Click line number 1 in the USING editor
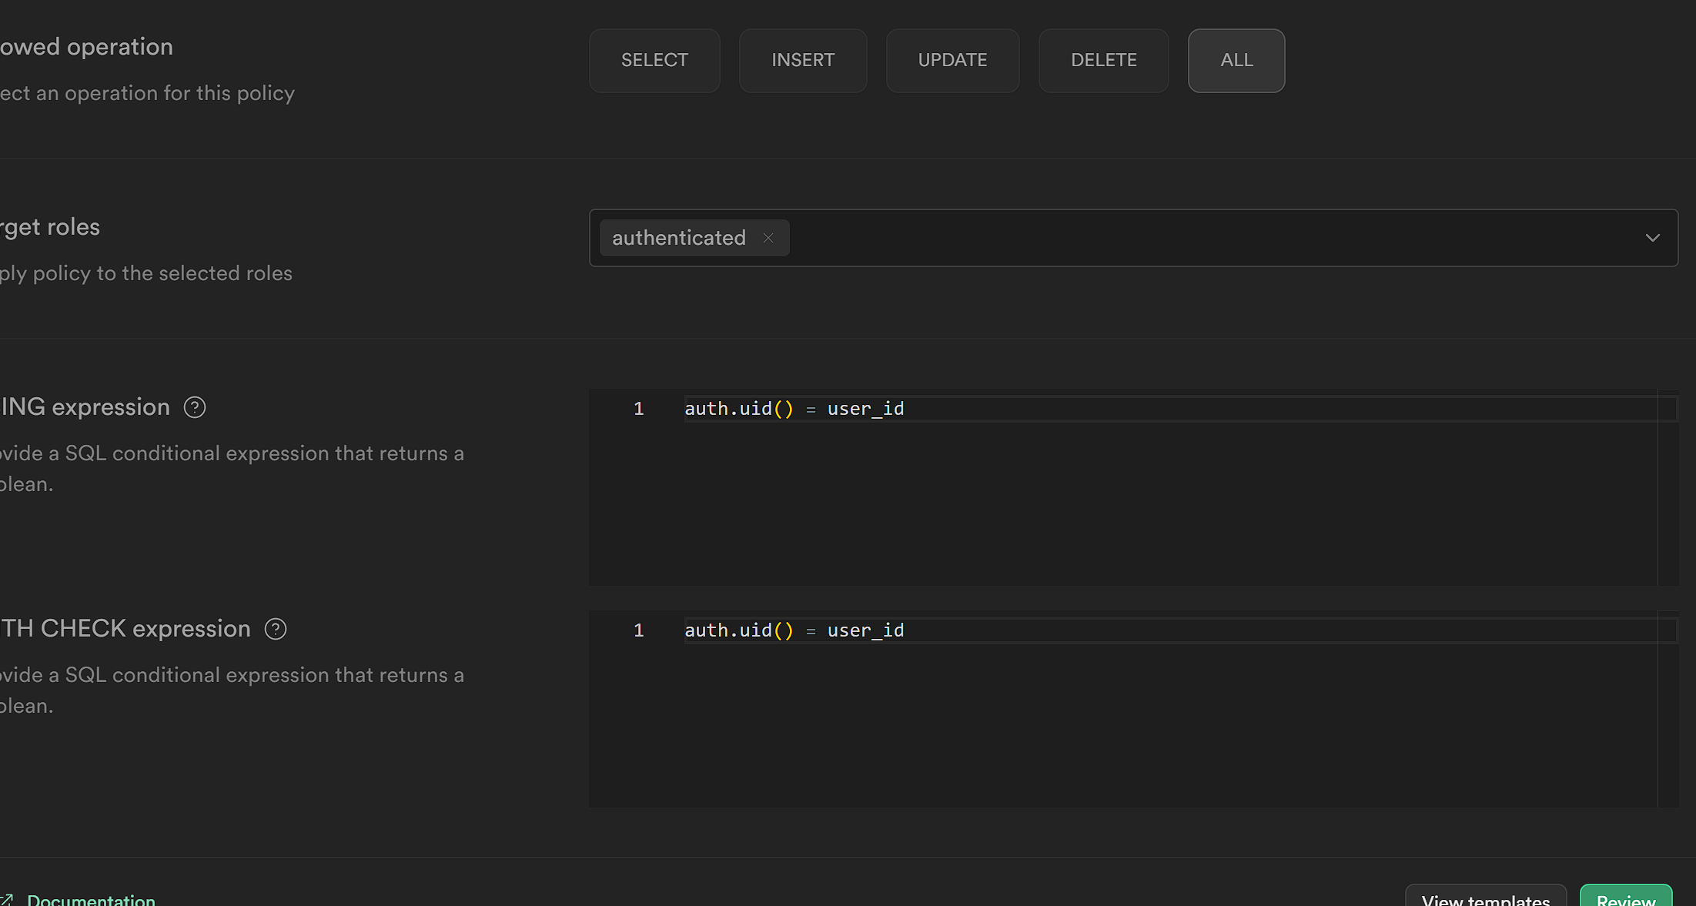 click(638, 409)
